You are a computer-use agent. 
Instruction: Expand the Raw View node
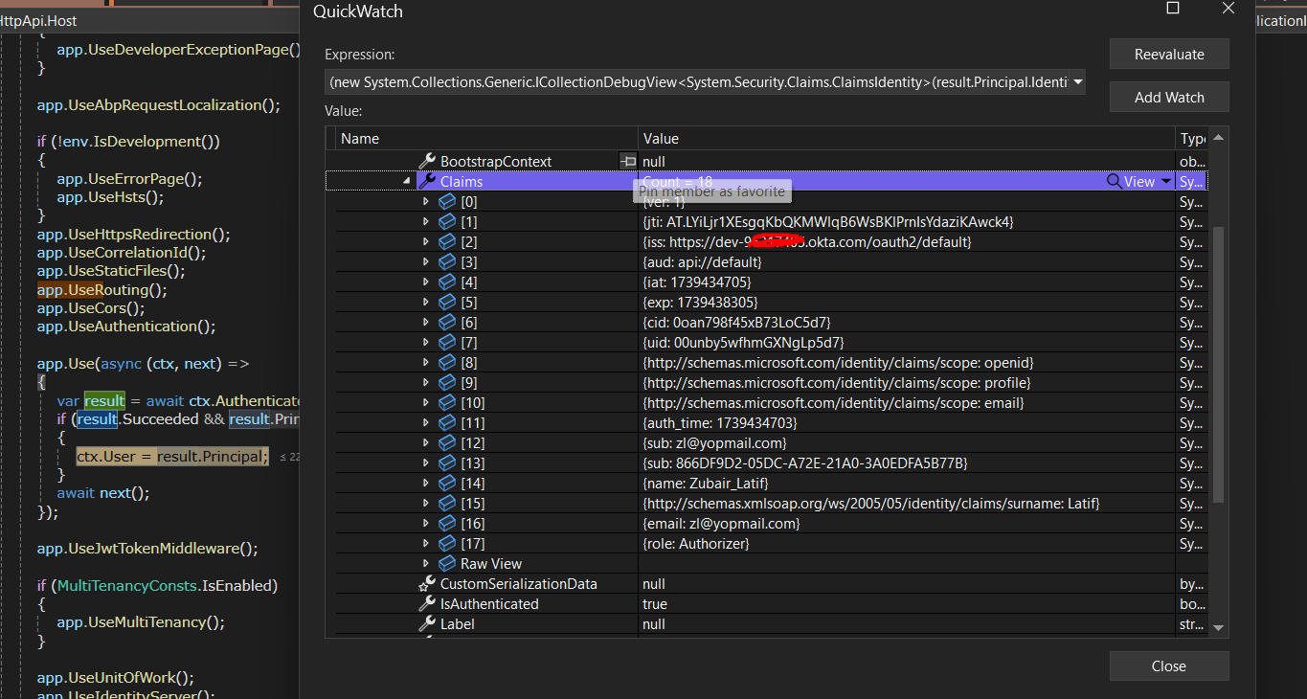point(426,564)
